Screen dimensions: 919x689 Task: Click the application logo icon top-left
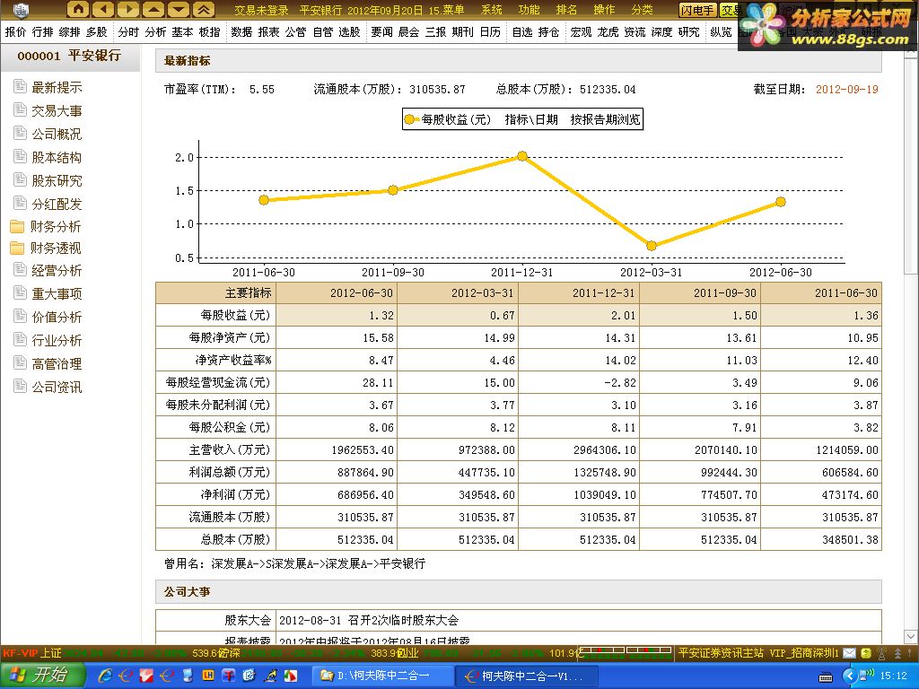[21, 9]
